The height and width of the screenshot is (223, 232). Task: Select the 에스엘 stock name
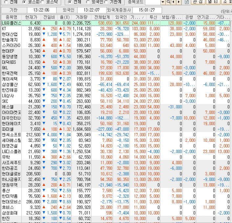(x=8, y=107)
